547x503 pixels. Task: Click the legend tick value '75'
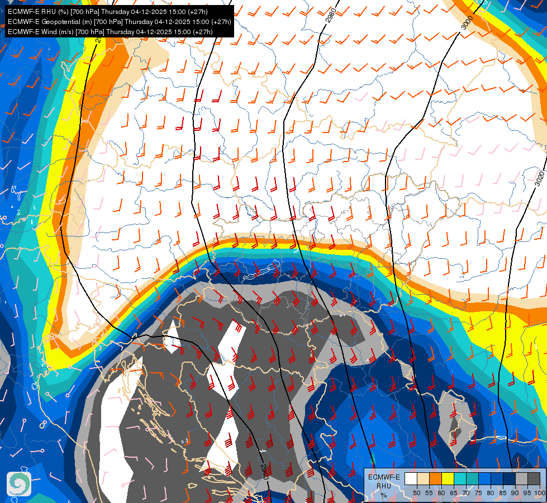(478, 493)
